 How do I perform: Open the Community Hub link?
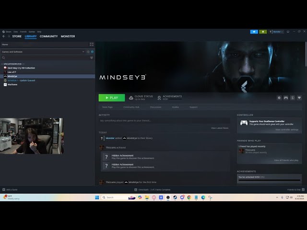[131, 107]
